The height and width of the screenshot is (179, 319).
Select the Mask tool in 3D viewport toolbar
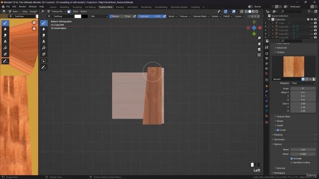click(x=43, y=54)
